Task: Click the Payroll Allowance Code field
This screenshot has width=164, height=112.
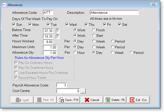Action: point(62,85)
